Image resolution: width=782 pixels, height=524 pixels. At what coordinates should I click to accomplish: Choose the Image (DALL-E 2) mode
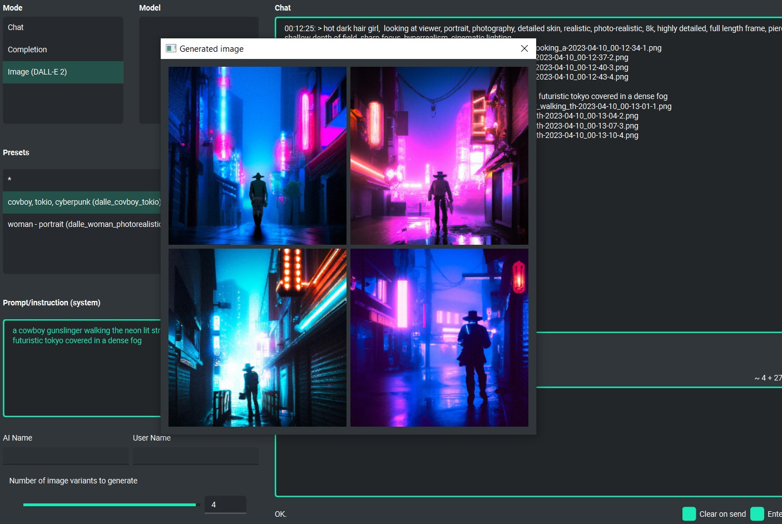point(37,72)
